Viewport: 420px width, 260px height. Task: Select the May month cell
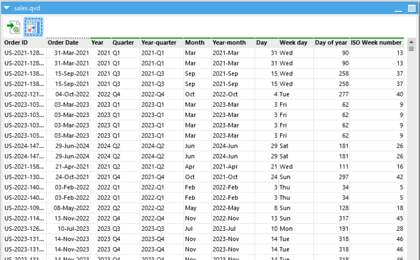click(x=198, y=208)
